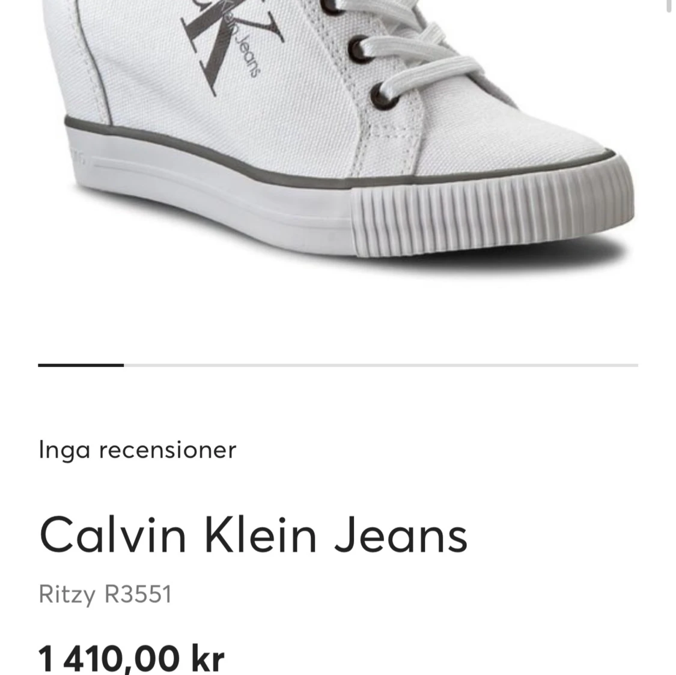Tap the word Jeans in the product title

point(401,534)
